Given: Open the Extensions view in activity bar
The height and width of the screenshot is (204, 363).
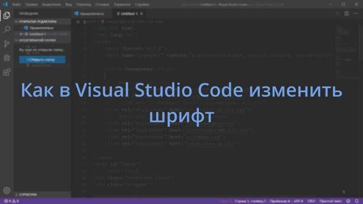Looking at the screenshot, I should [7, 72].
